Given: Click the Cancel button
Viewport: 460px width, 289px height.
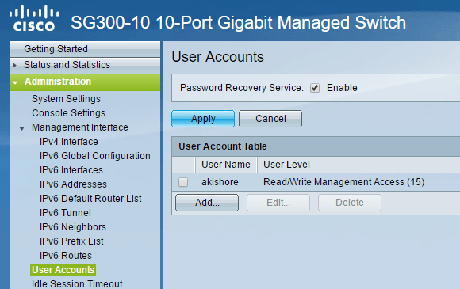Looking at the screenshot, I should 270,119.
